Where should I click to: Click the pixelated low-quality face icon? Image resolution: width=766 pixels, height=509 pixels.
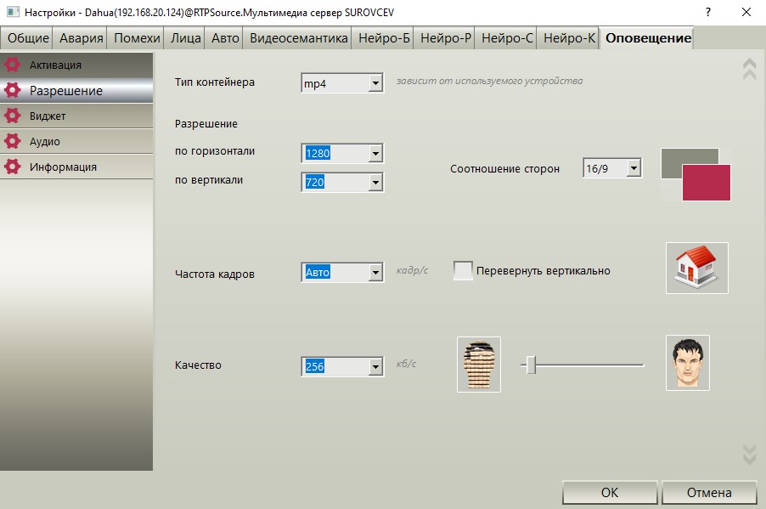click(x=479, y=365)
